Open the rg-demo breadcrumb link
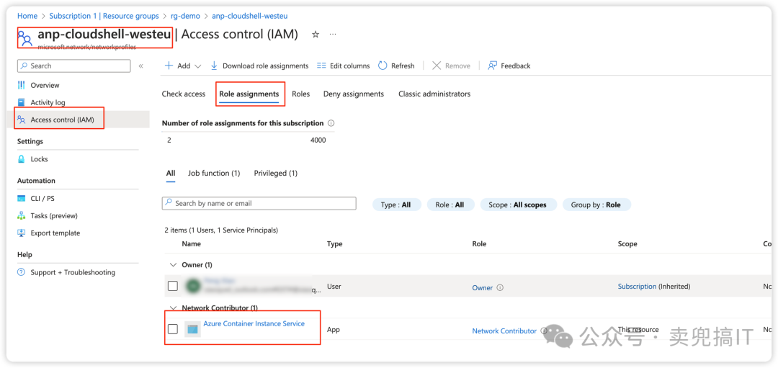The height and width of the screenshot is (368, 778). click(185, 16)
